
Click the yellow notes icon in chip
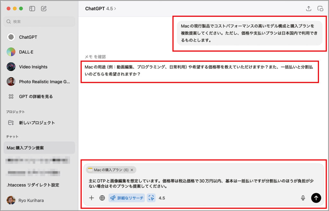coord(90,170)
